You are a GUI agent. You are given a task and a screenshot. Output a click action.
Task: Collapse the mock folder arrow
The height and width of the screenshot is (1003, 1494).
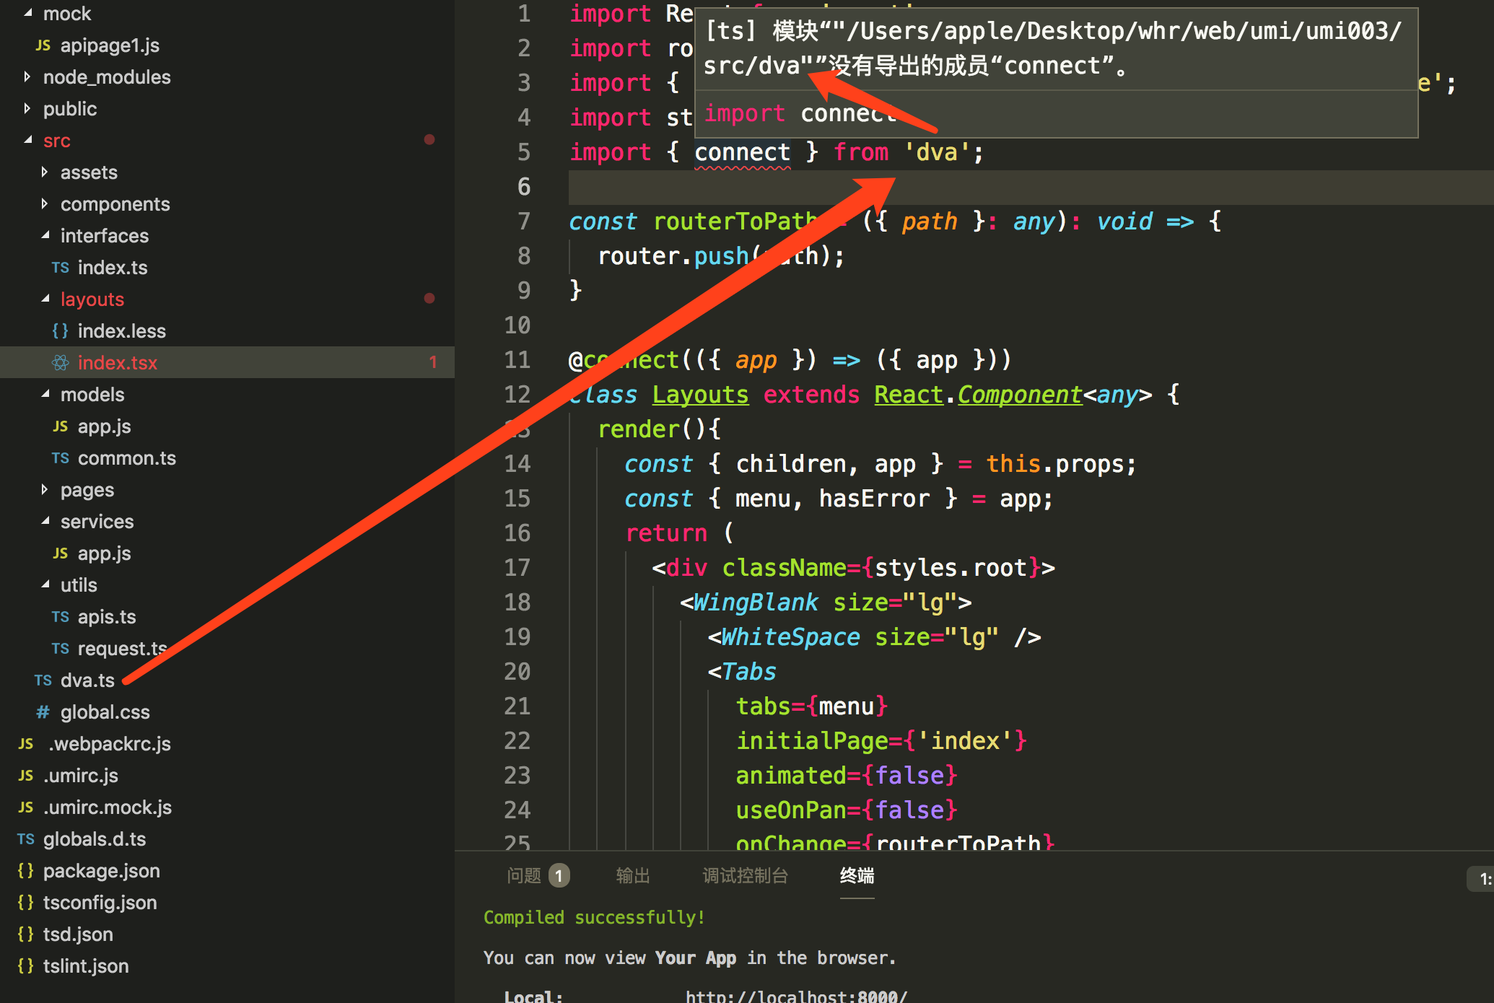pyautogui.click(x=27, y=13)
